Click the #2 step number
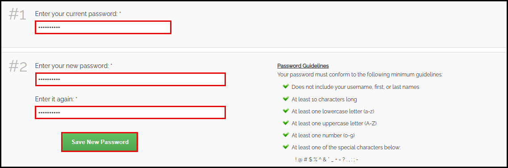This screenshot has height=168, width=508. tap(18, 66)
